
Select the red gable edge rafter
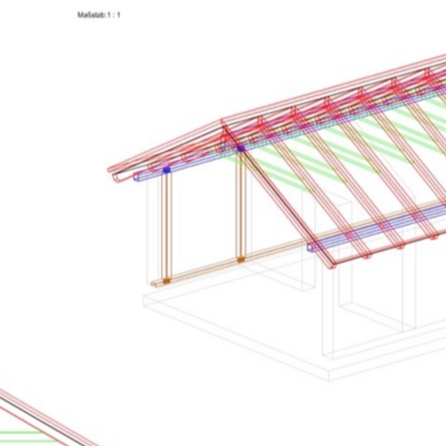tap(278, 194)
